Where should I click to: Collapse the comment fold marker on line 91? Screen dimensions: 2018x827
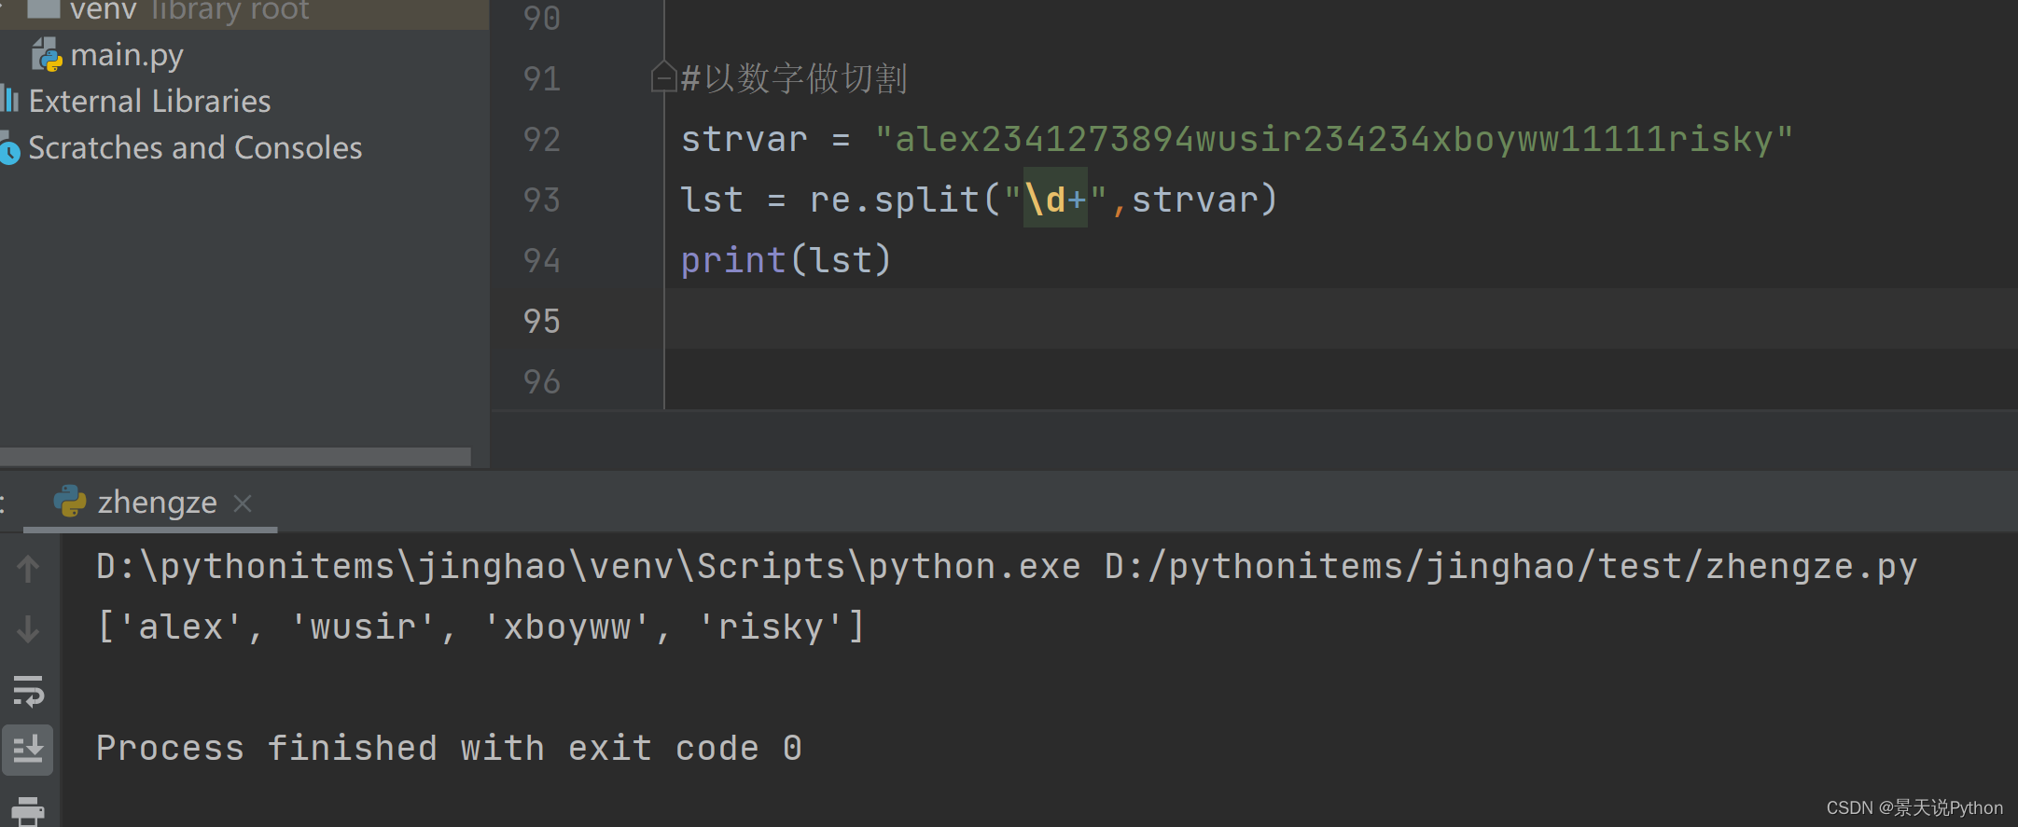[x=663, y=77]
